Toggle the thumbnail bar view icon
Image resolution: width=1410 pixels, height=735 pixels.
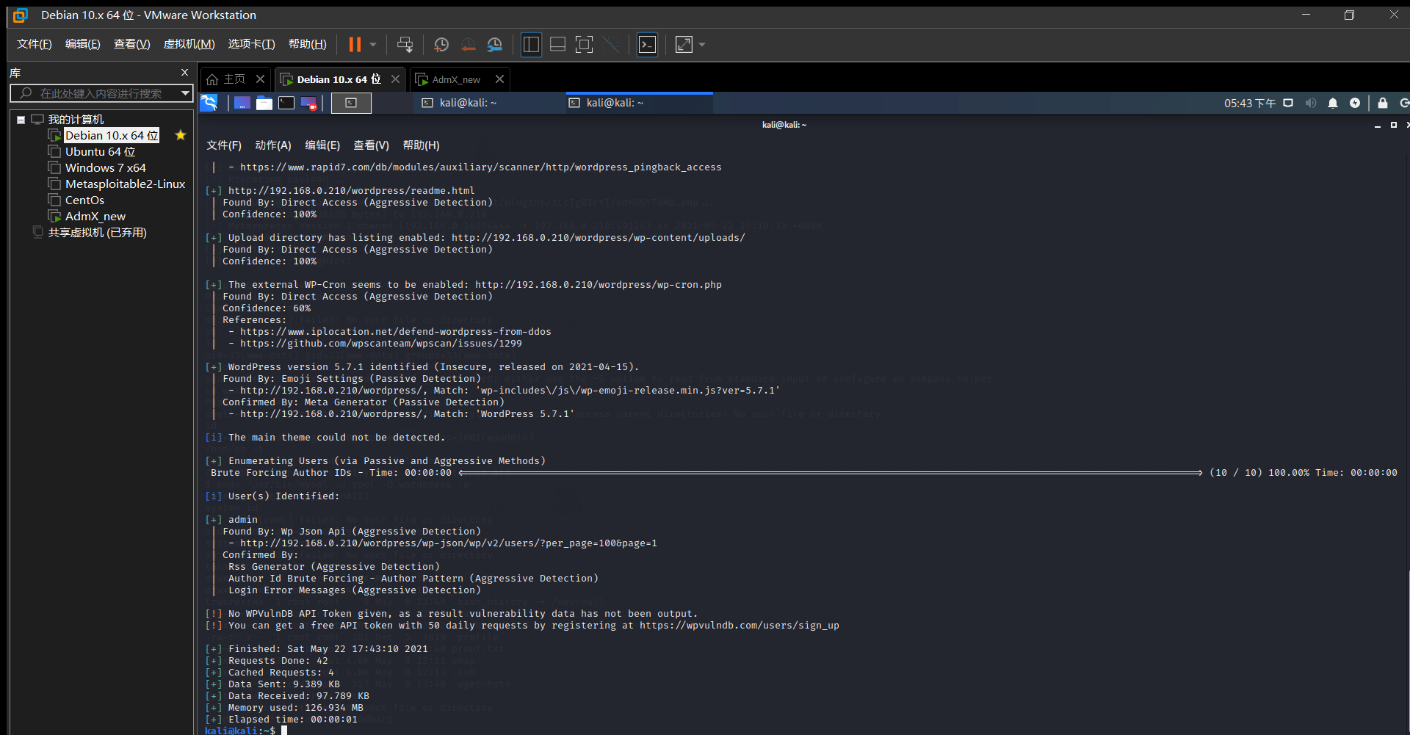[557, 45]
